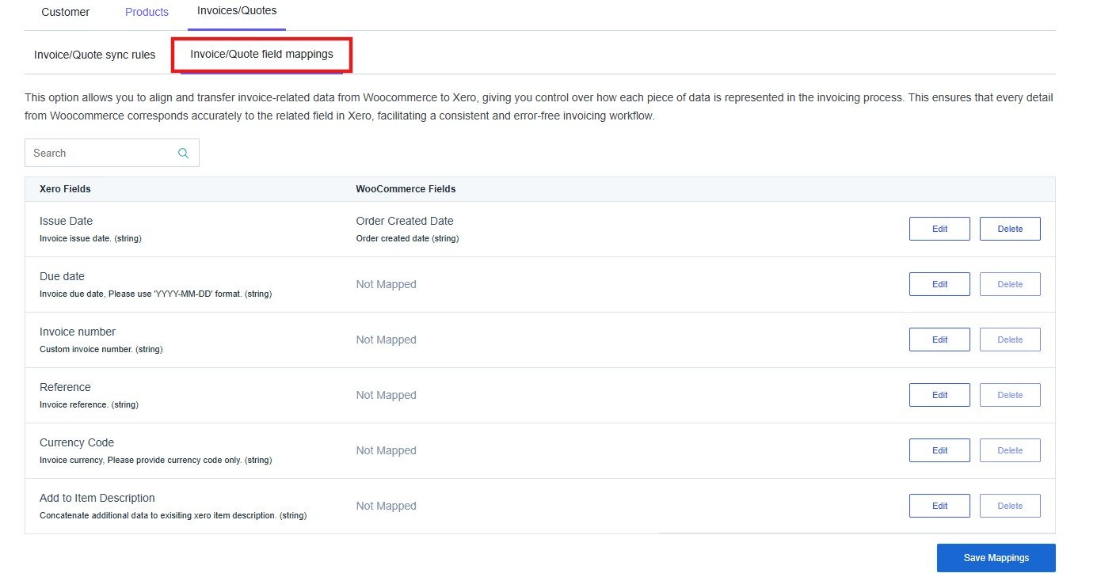Click the WooCommerce Fields column header
This screenshot has height=573, width=1120.
tap(406, 189)
